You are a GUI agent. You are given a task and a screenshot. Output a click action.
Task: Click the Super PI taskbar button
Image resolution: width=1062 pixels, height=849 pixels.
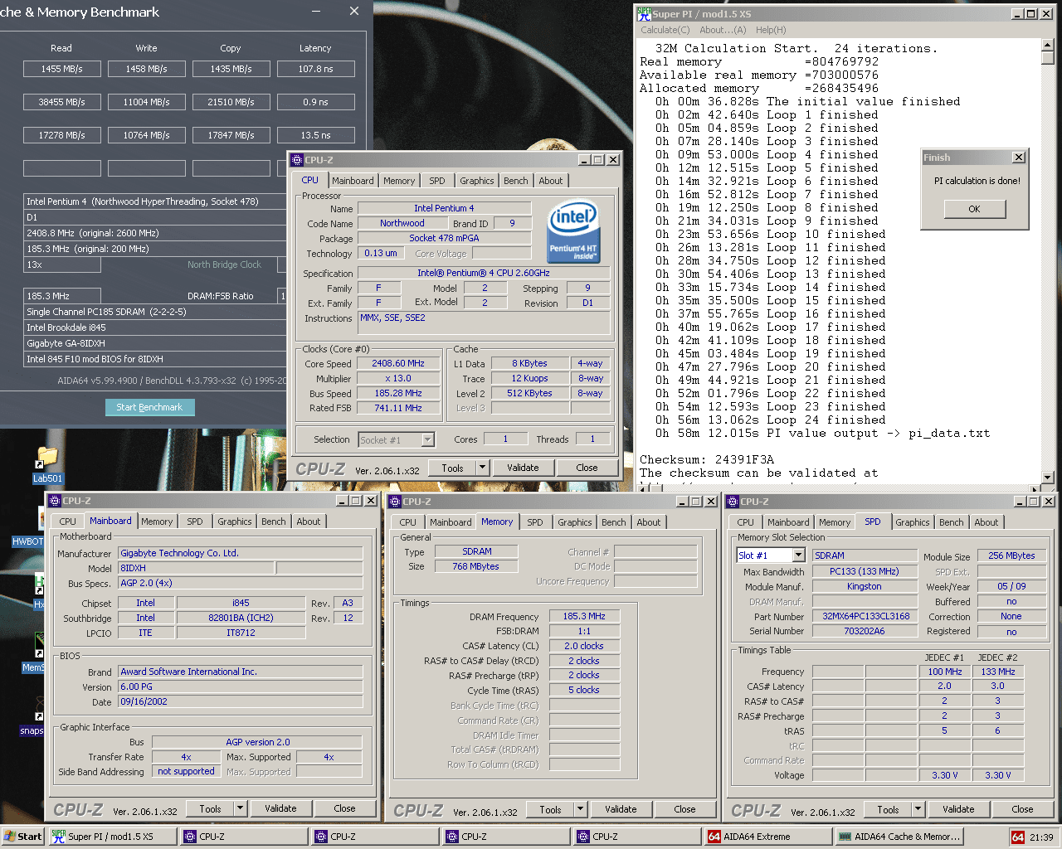[x=112, y=837]
